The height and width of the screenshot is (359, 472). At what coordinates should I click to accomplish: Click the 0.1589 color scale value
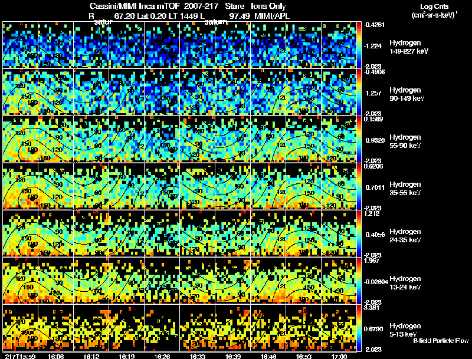373,119
